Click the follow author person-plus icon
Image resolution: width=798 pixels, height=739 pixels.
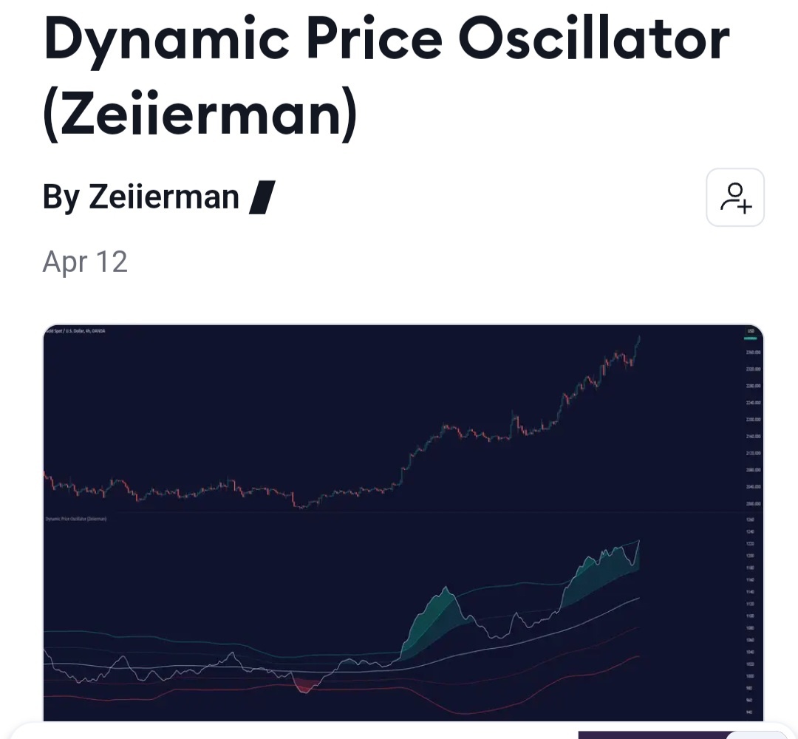pyautogui.click(x=735, y=197)
